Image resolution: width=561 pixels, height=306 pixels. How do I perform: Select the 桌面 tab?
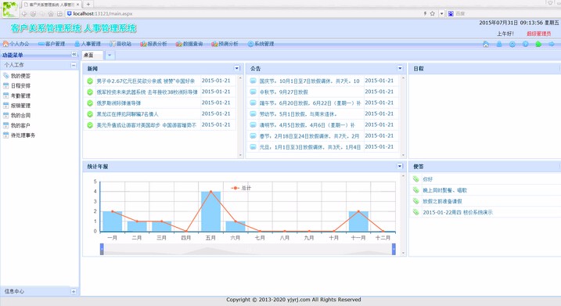coord(92,55)
